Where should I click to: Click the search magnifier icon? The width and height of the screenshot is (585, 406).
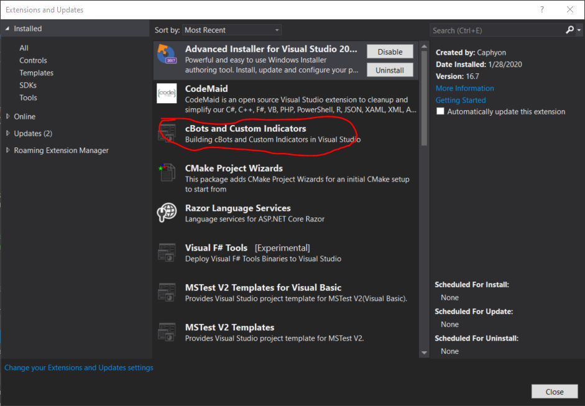click(569, 30)
